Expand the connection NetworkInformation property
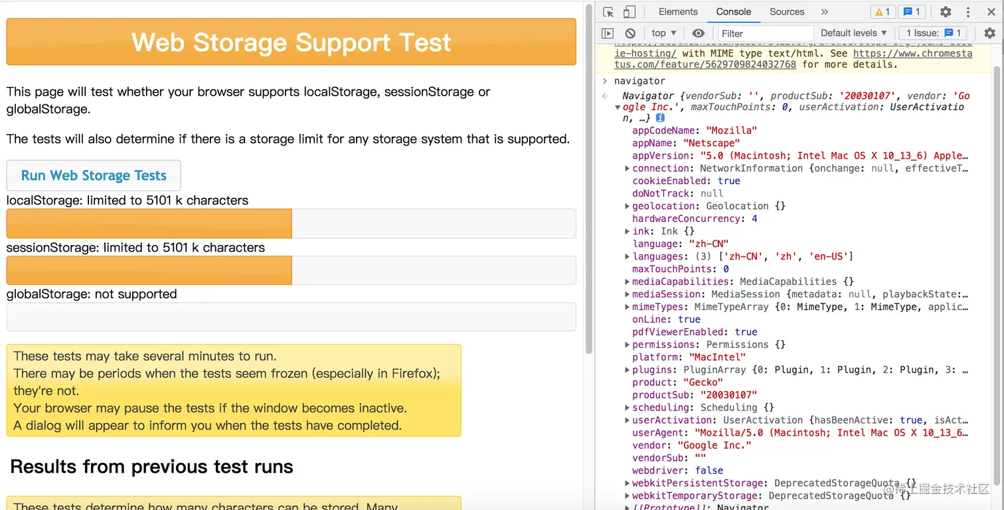This screenshot has height=510, width=1004. (x=627, y=169)
